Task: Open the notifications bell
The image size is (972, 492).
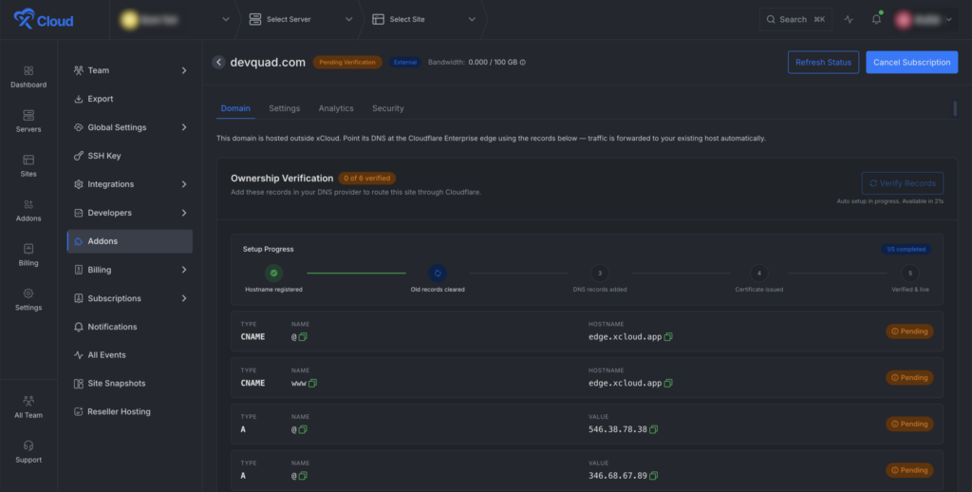Action: 876,19
